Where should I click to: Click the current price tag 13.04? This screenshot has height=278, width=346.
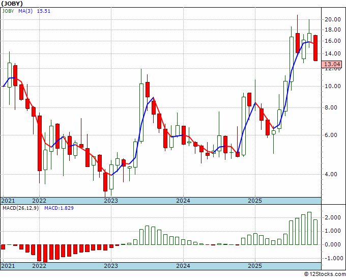[333, 64]
